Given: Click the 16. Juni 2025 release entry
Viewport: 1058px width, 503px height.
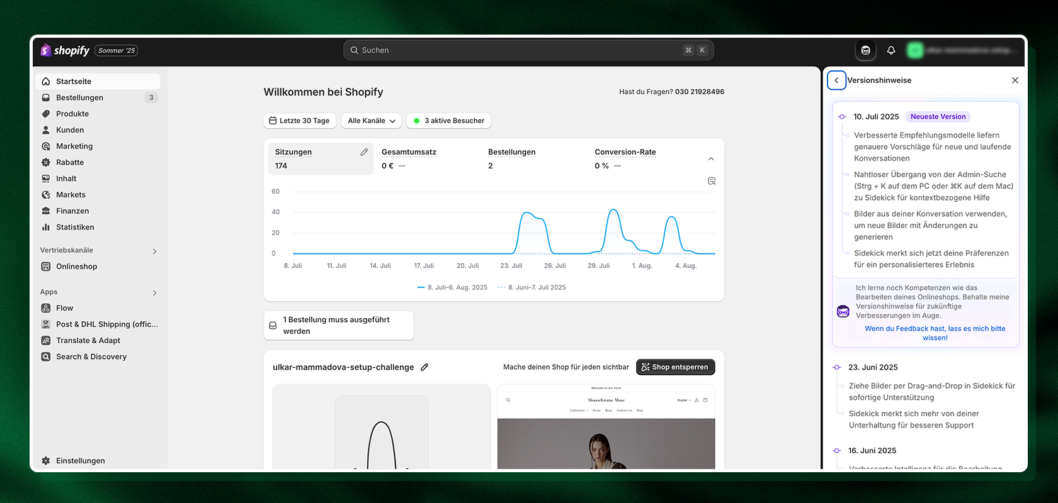Looking at the screenshot, I should tap(872, 451).
